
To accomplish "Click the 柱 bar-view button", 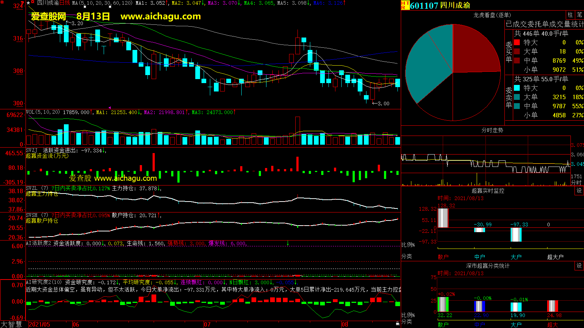I will [570, 15].
